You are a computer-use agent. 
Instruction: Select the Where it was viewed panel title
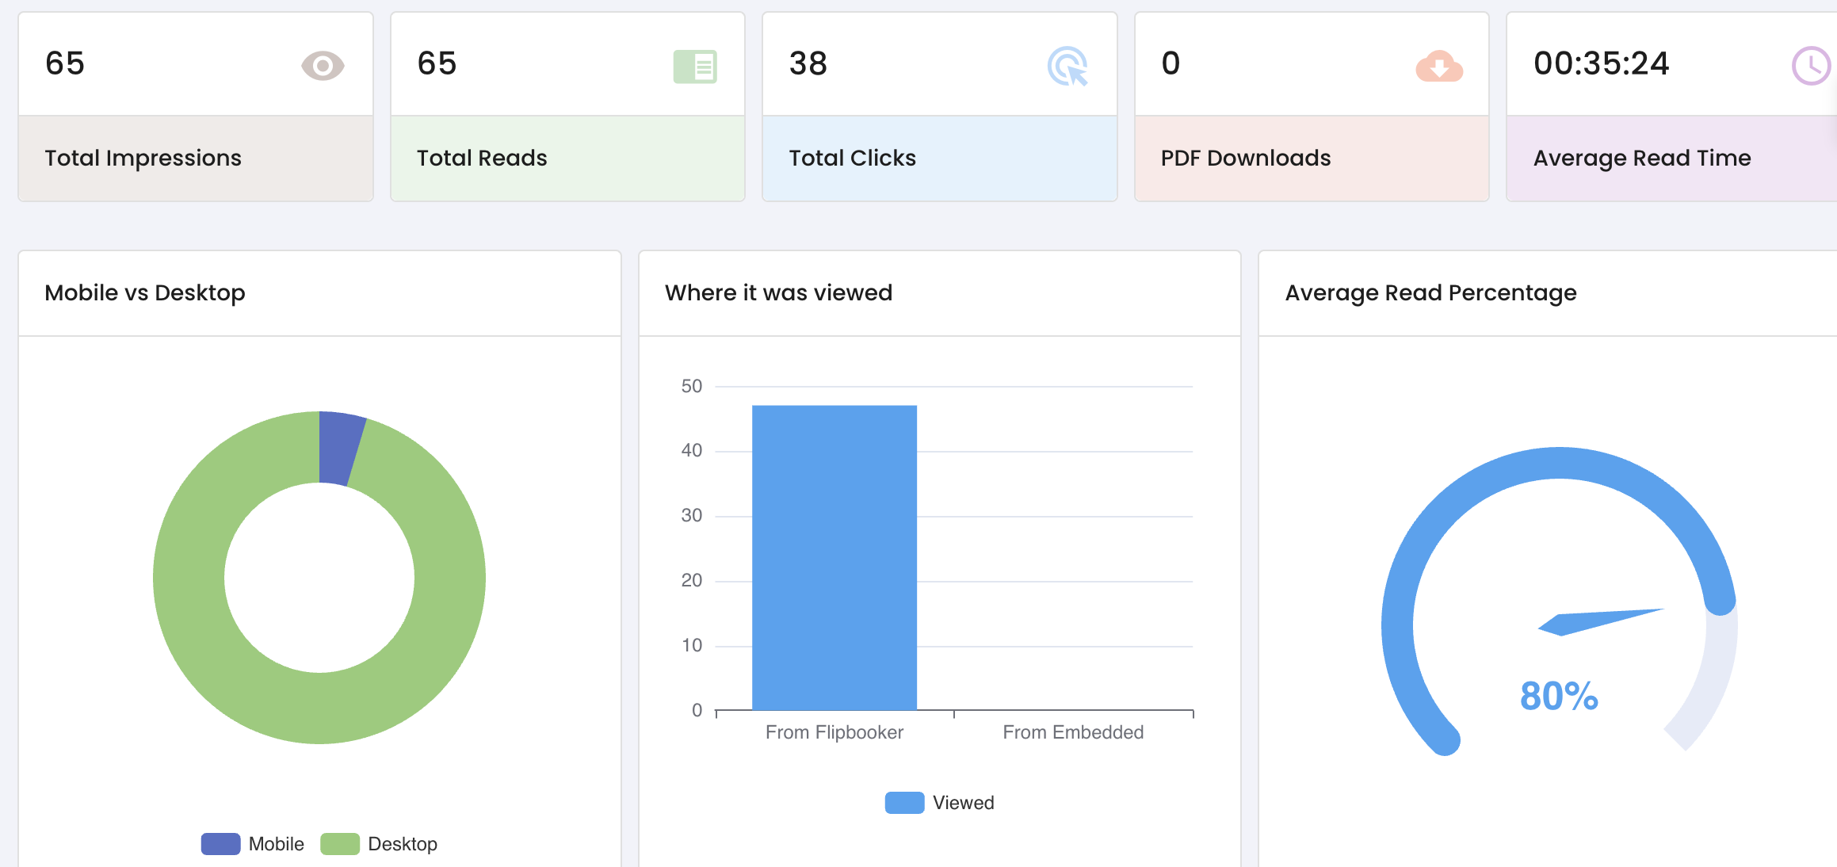pos(779,292)
